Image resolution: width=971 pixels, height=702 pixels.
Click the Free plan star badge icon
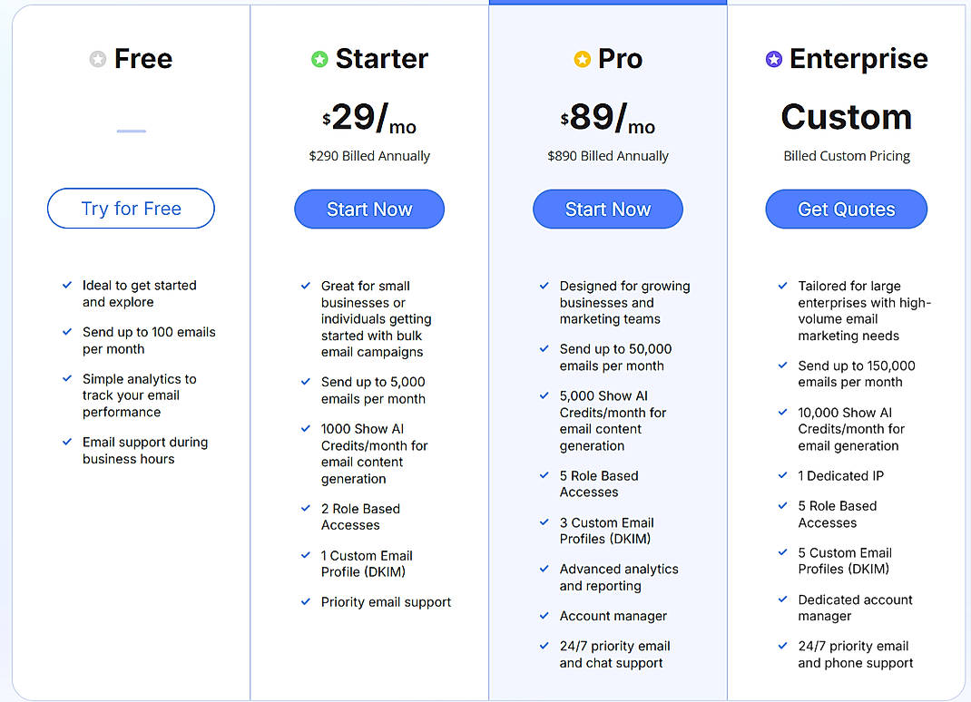click(x=97, y=59)
